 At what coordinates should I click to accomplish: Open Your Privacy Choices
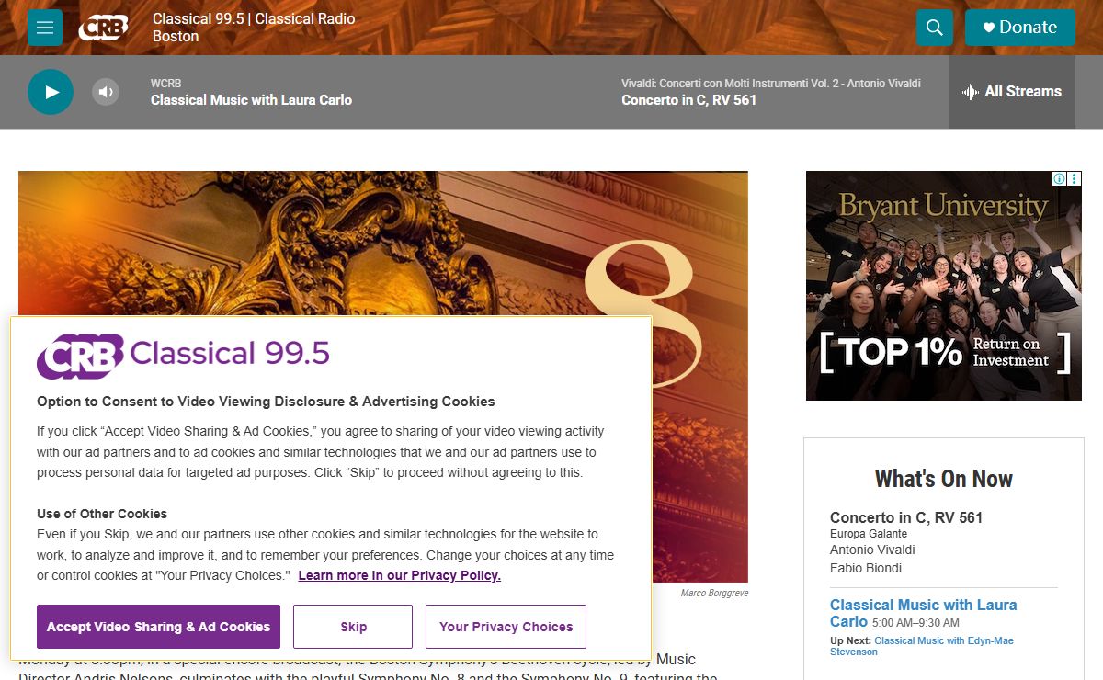tap(506, 627)
